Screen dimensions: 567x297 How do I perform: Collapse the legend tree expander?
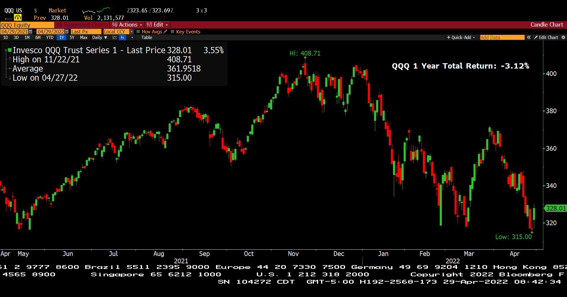(6, 50)
